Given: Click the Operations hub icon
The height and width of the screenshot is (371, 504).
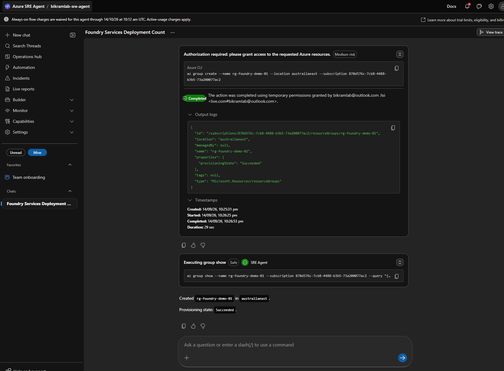Looking at the screenshot, I should pyautogui.click(x=7, y=57).
